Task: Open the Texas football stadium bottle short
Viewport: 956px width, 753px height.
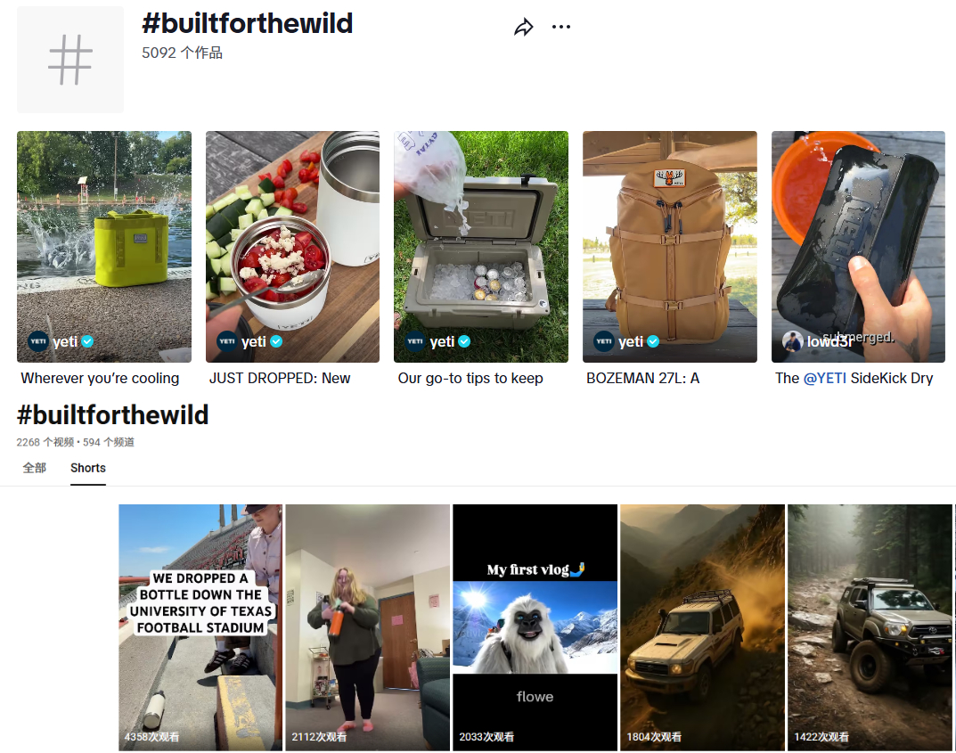Action: pos(200,626)
